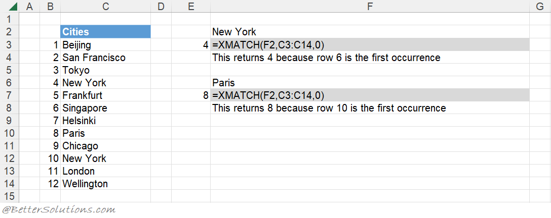Select the Tokyo cell

pos(106,70)
